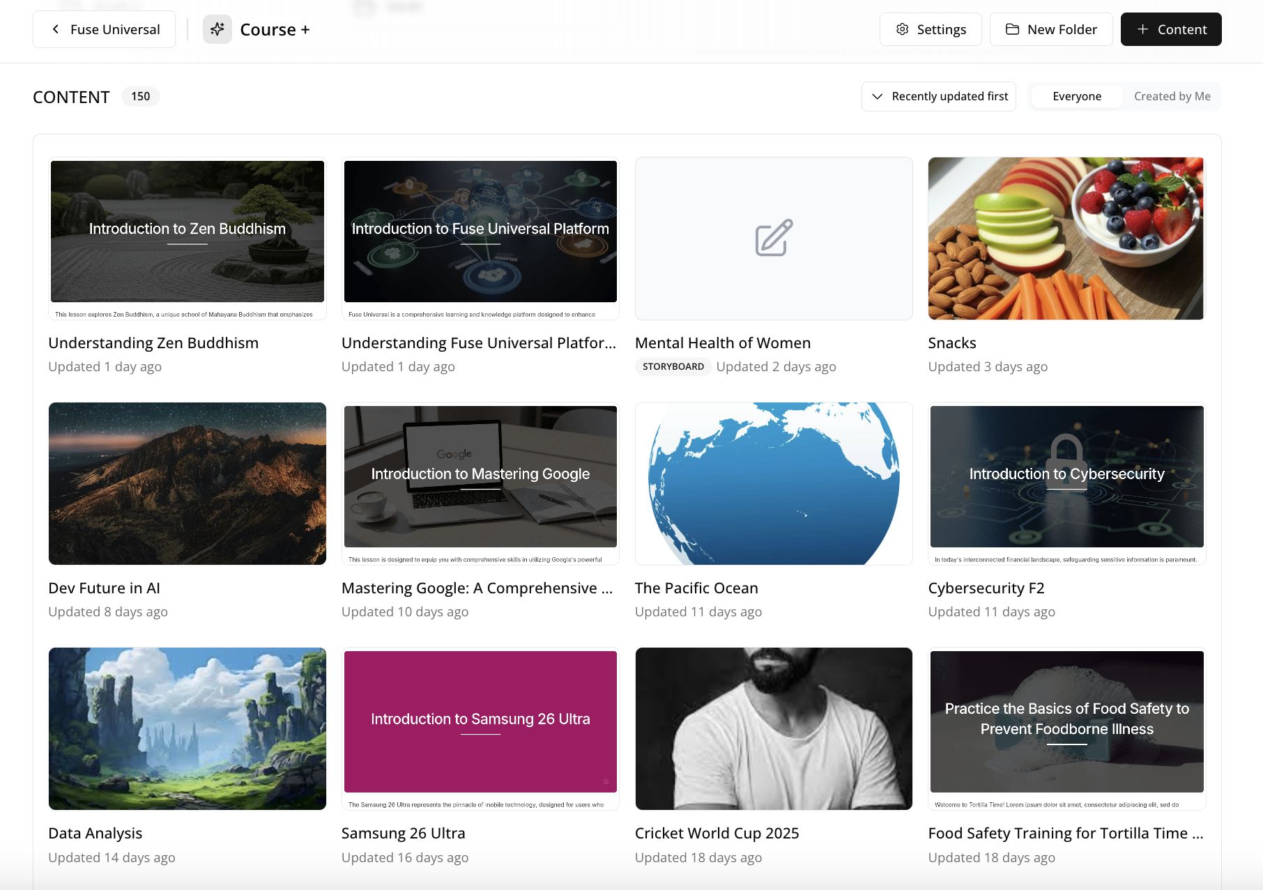
Task: Click the edit pencil placeholder icon
Action: click(x=774, y=238)
